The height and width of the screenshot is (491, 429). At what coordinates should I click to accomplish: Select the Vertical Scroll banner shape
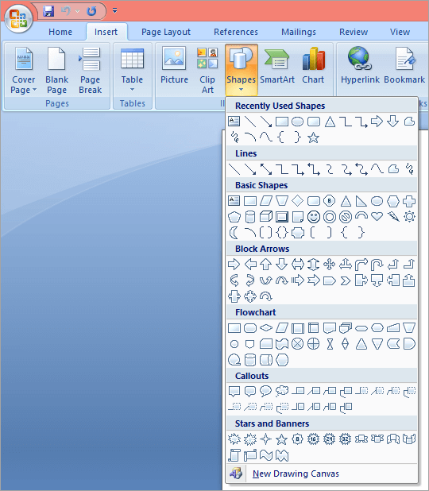coord(234,455)
